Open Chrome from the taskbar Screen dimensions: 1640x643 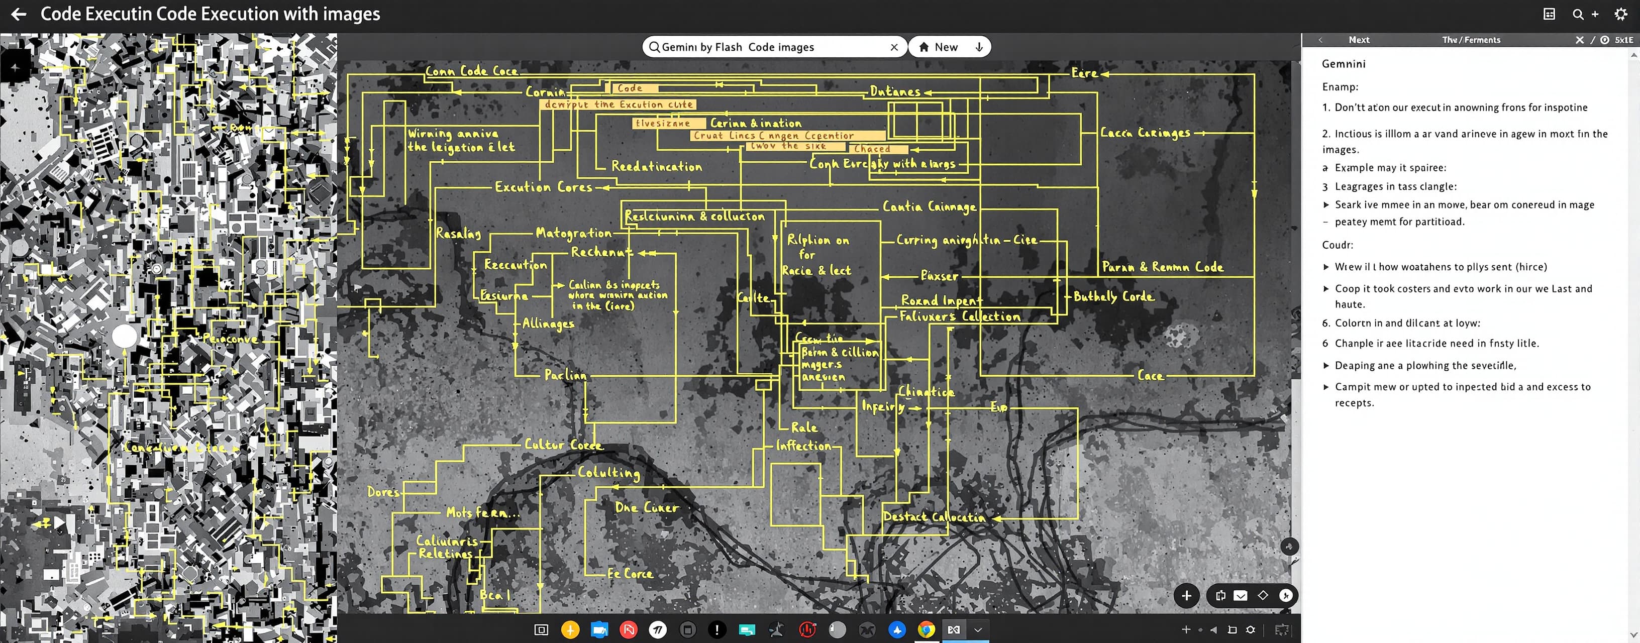927,629
